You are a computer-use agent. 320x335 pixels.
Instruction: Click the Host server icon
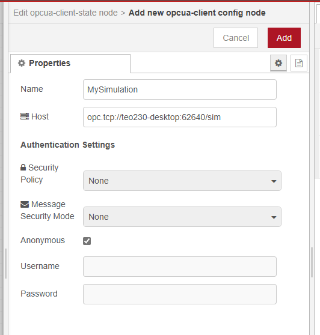(x=25, y=116)
